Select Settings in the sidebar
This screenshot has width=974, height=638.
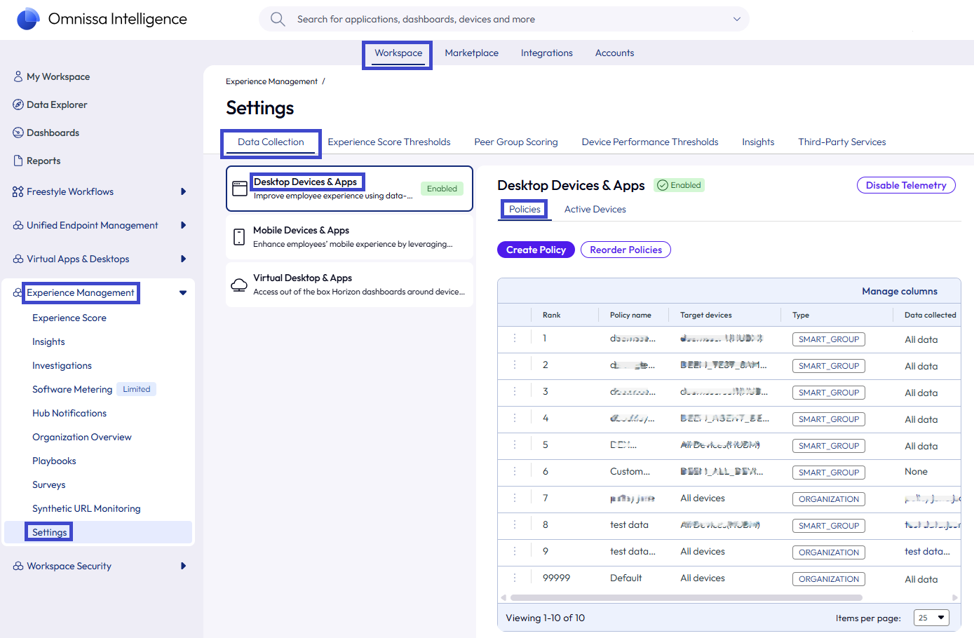[98, 532]
